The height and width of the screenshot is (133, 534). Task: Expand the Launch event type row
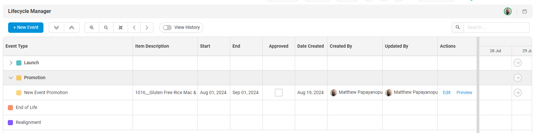(x=11, y=63)
